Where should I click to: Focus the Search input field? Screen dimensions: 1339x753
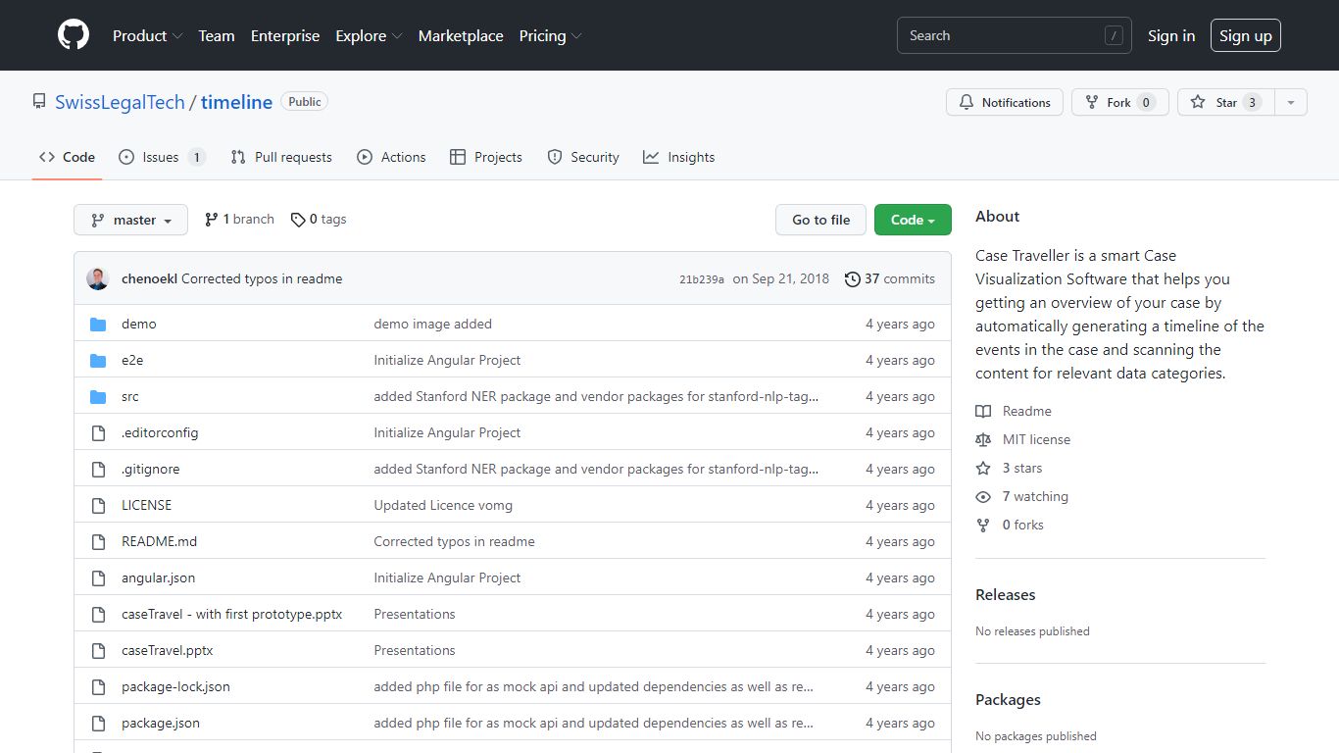(x=1015, y=35)
